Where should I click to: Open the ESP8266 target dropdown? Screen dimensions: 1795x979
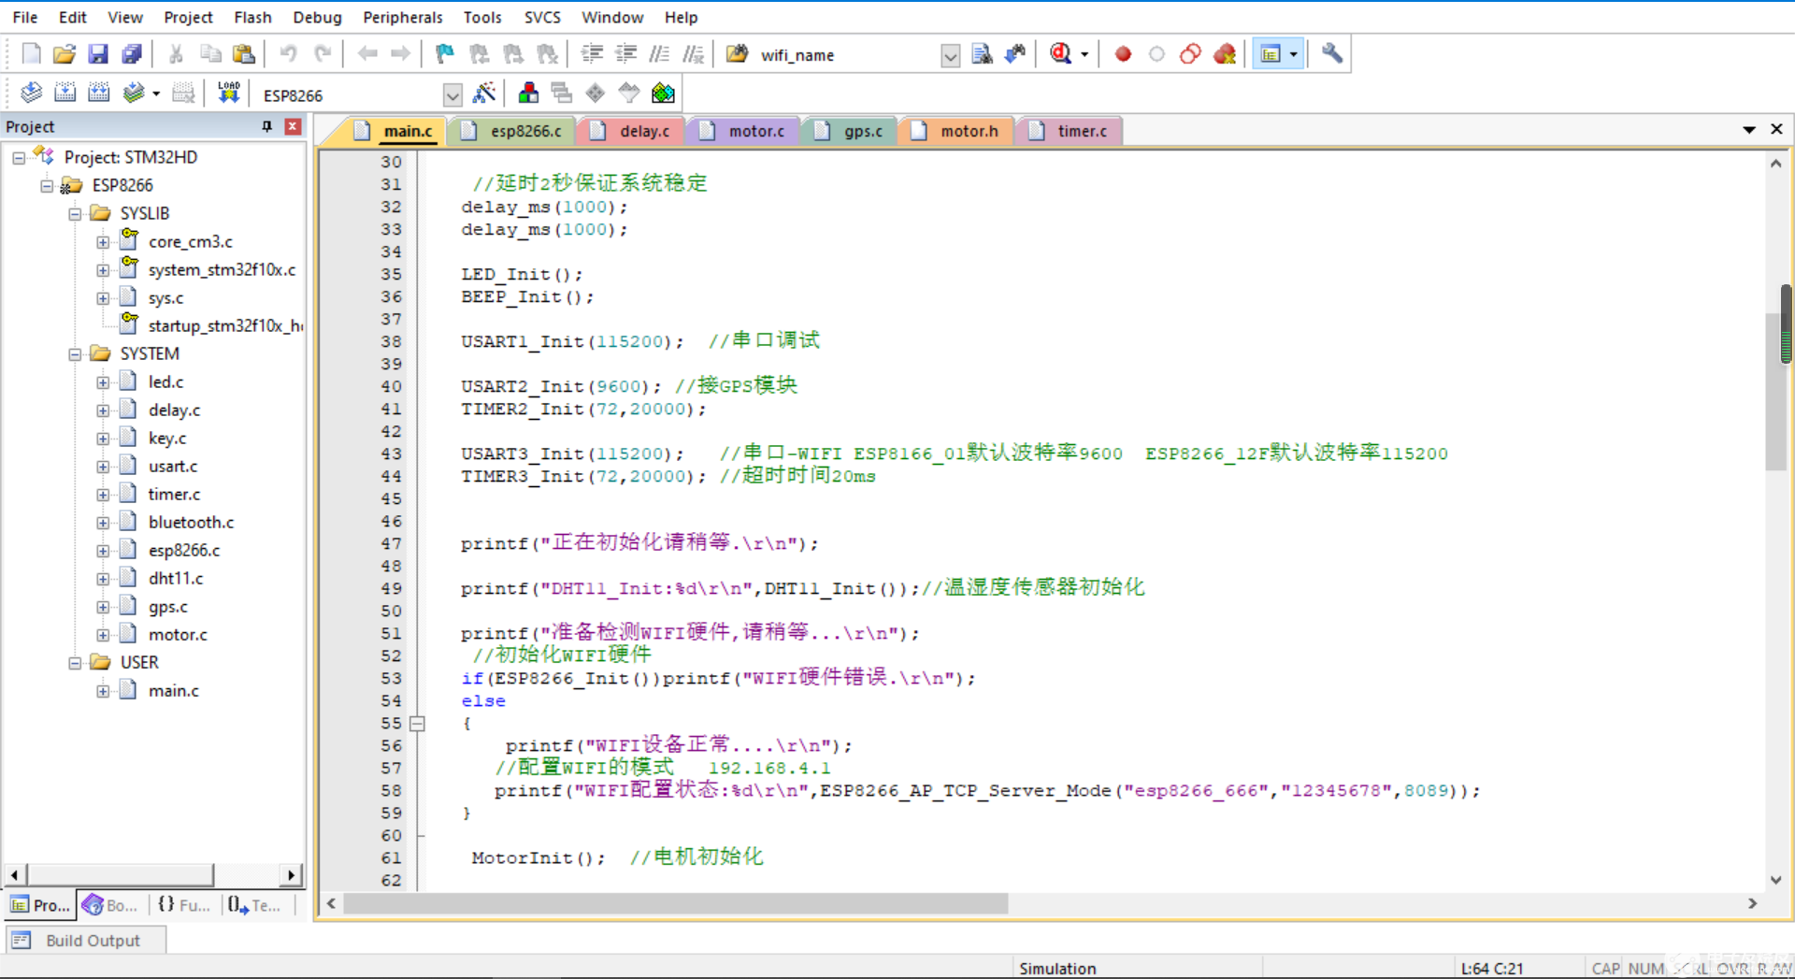tap(452, 95)
